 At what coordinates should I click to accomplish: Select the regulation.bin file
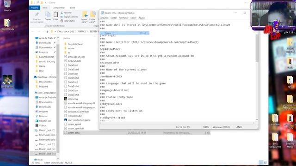(x=73, y=116)
